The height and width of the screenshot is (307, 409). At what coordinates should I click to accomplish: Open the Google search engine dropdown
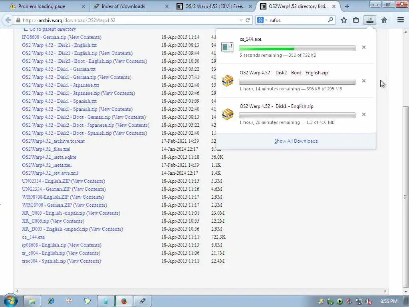pyautogui.click(x=262, y=20)
